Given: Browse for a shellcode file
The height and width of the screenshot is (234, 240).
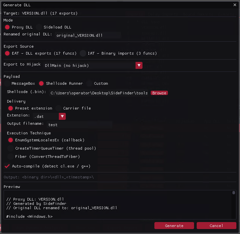Looking at the screenshot, I should coord(159,93).
